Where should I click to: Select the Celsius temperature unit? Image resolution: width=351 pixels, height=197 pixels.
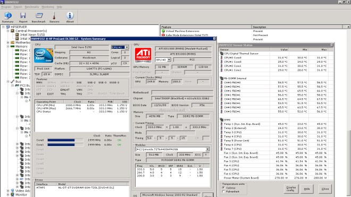click(223, 187)
